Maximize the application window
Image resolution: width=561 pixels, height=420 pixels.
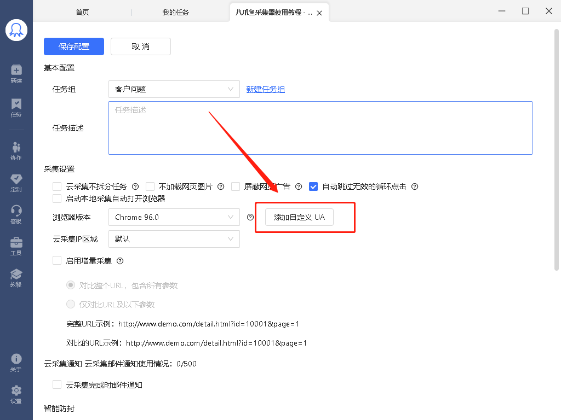coord(525,11)
